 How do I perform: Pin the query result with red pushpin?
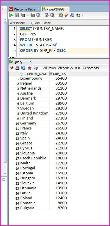click(12, 68)
